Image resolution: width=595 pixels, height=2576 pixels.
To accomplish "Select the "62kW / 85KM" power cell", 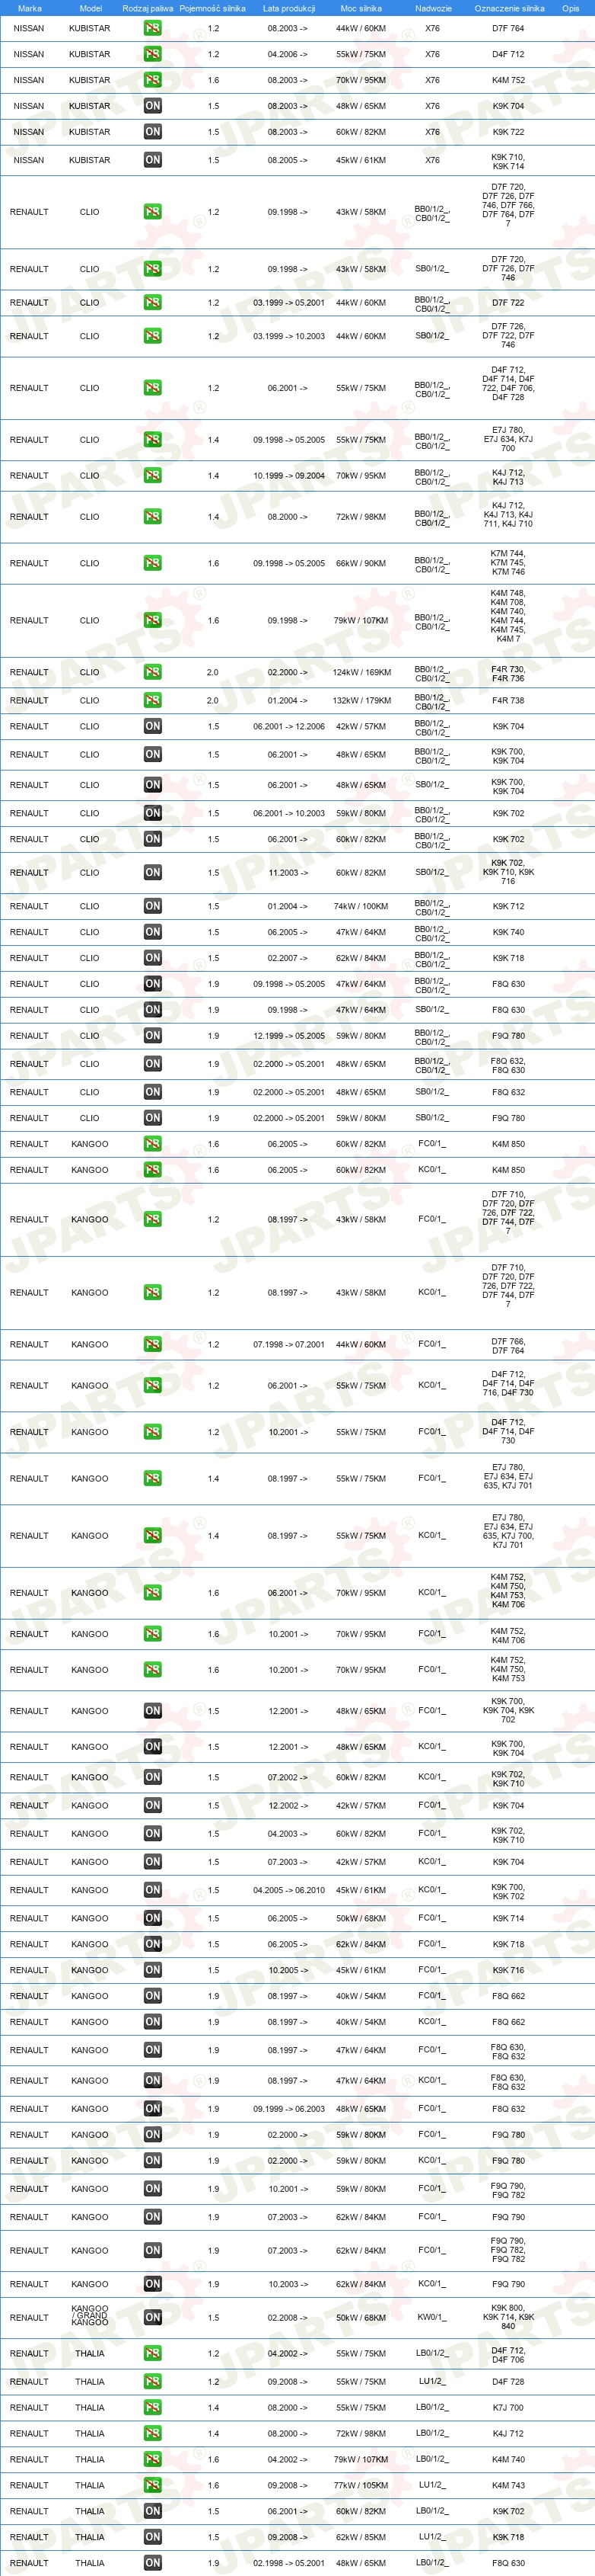I will pyautogui.click(x=361, y=2538).
